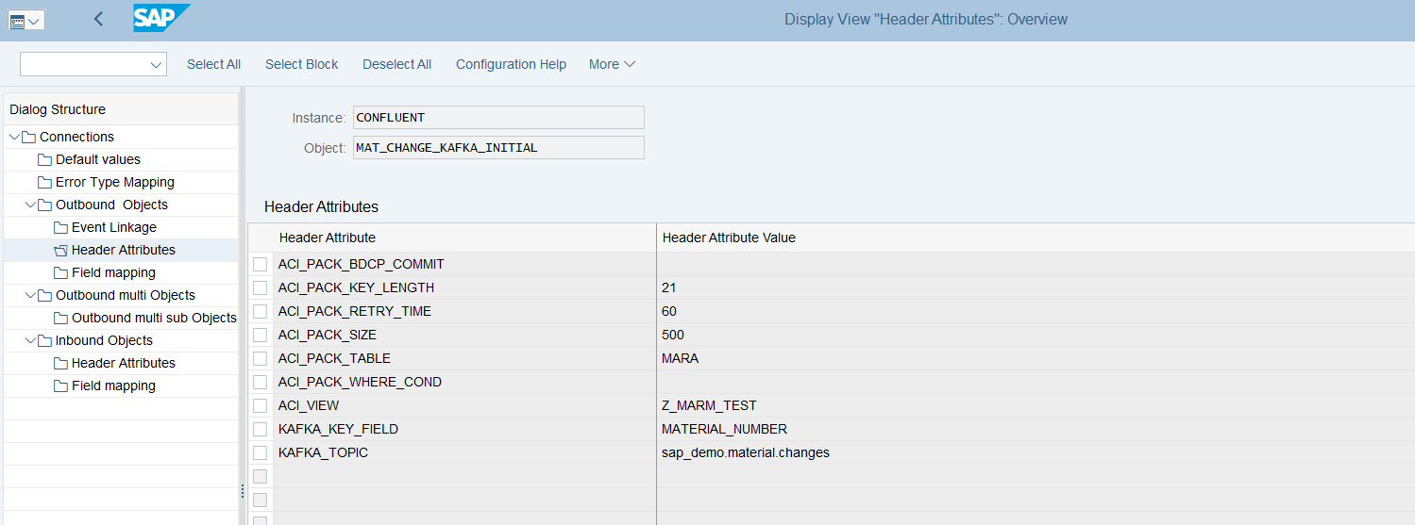
Task: Click the MARA table value
Action: [x=680, y=358]
